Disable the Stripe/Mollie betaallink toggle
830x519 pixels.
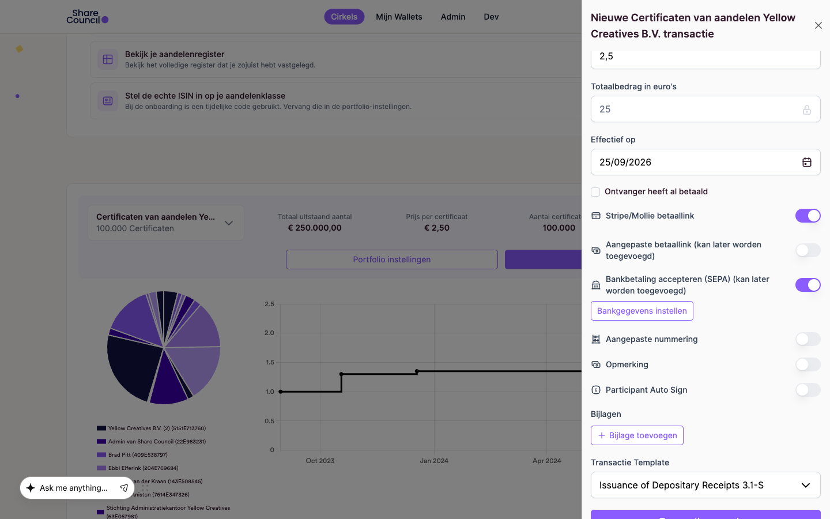[x=808, y=216]
